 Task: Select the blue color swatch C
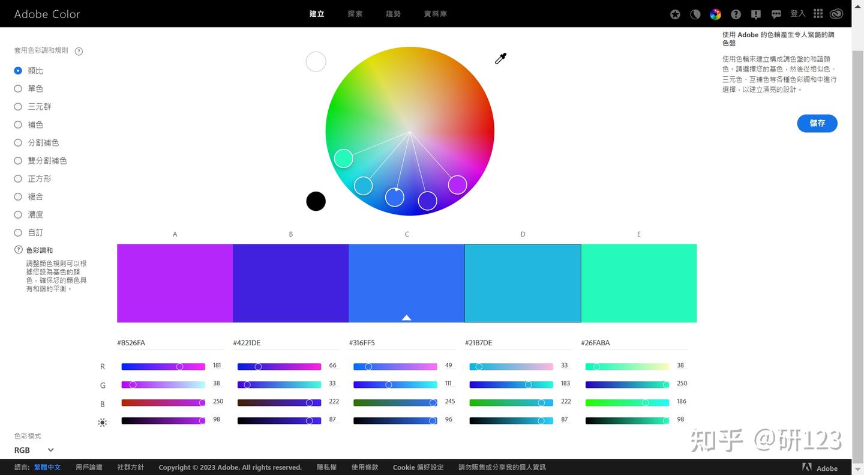[407, 283]
